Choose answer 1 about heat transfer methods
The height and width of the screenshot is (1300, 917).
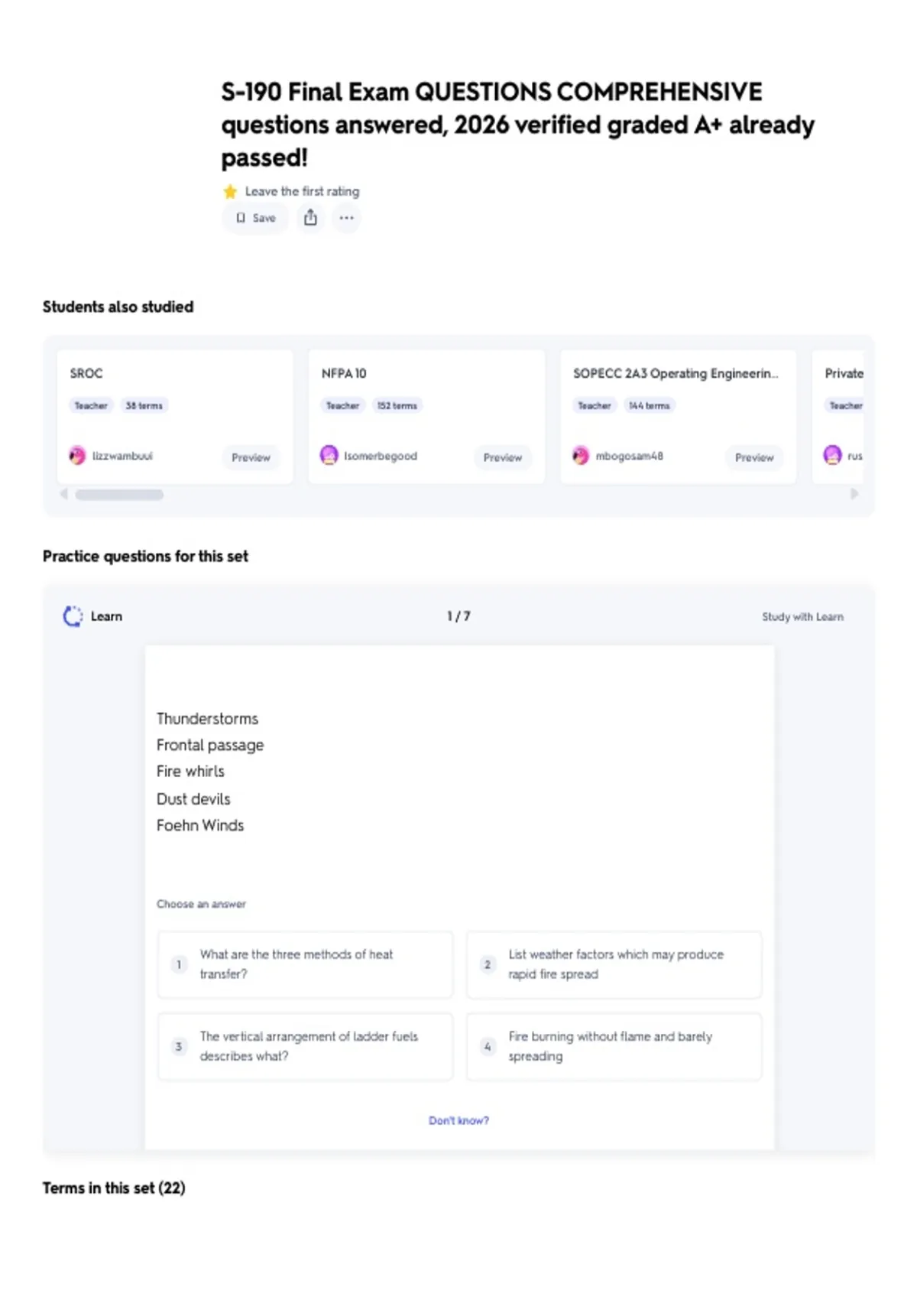point(305,964)
